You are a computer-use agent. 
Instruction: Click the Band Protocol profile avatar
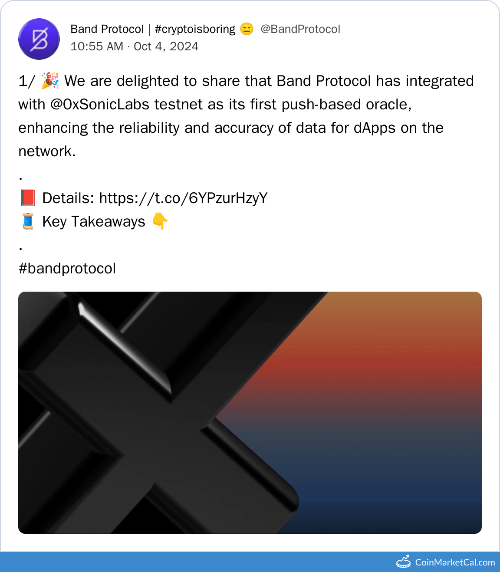point(39,39)
